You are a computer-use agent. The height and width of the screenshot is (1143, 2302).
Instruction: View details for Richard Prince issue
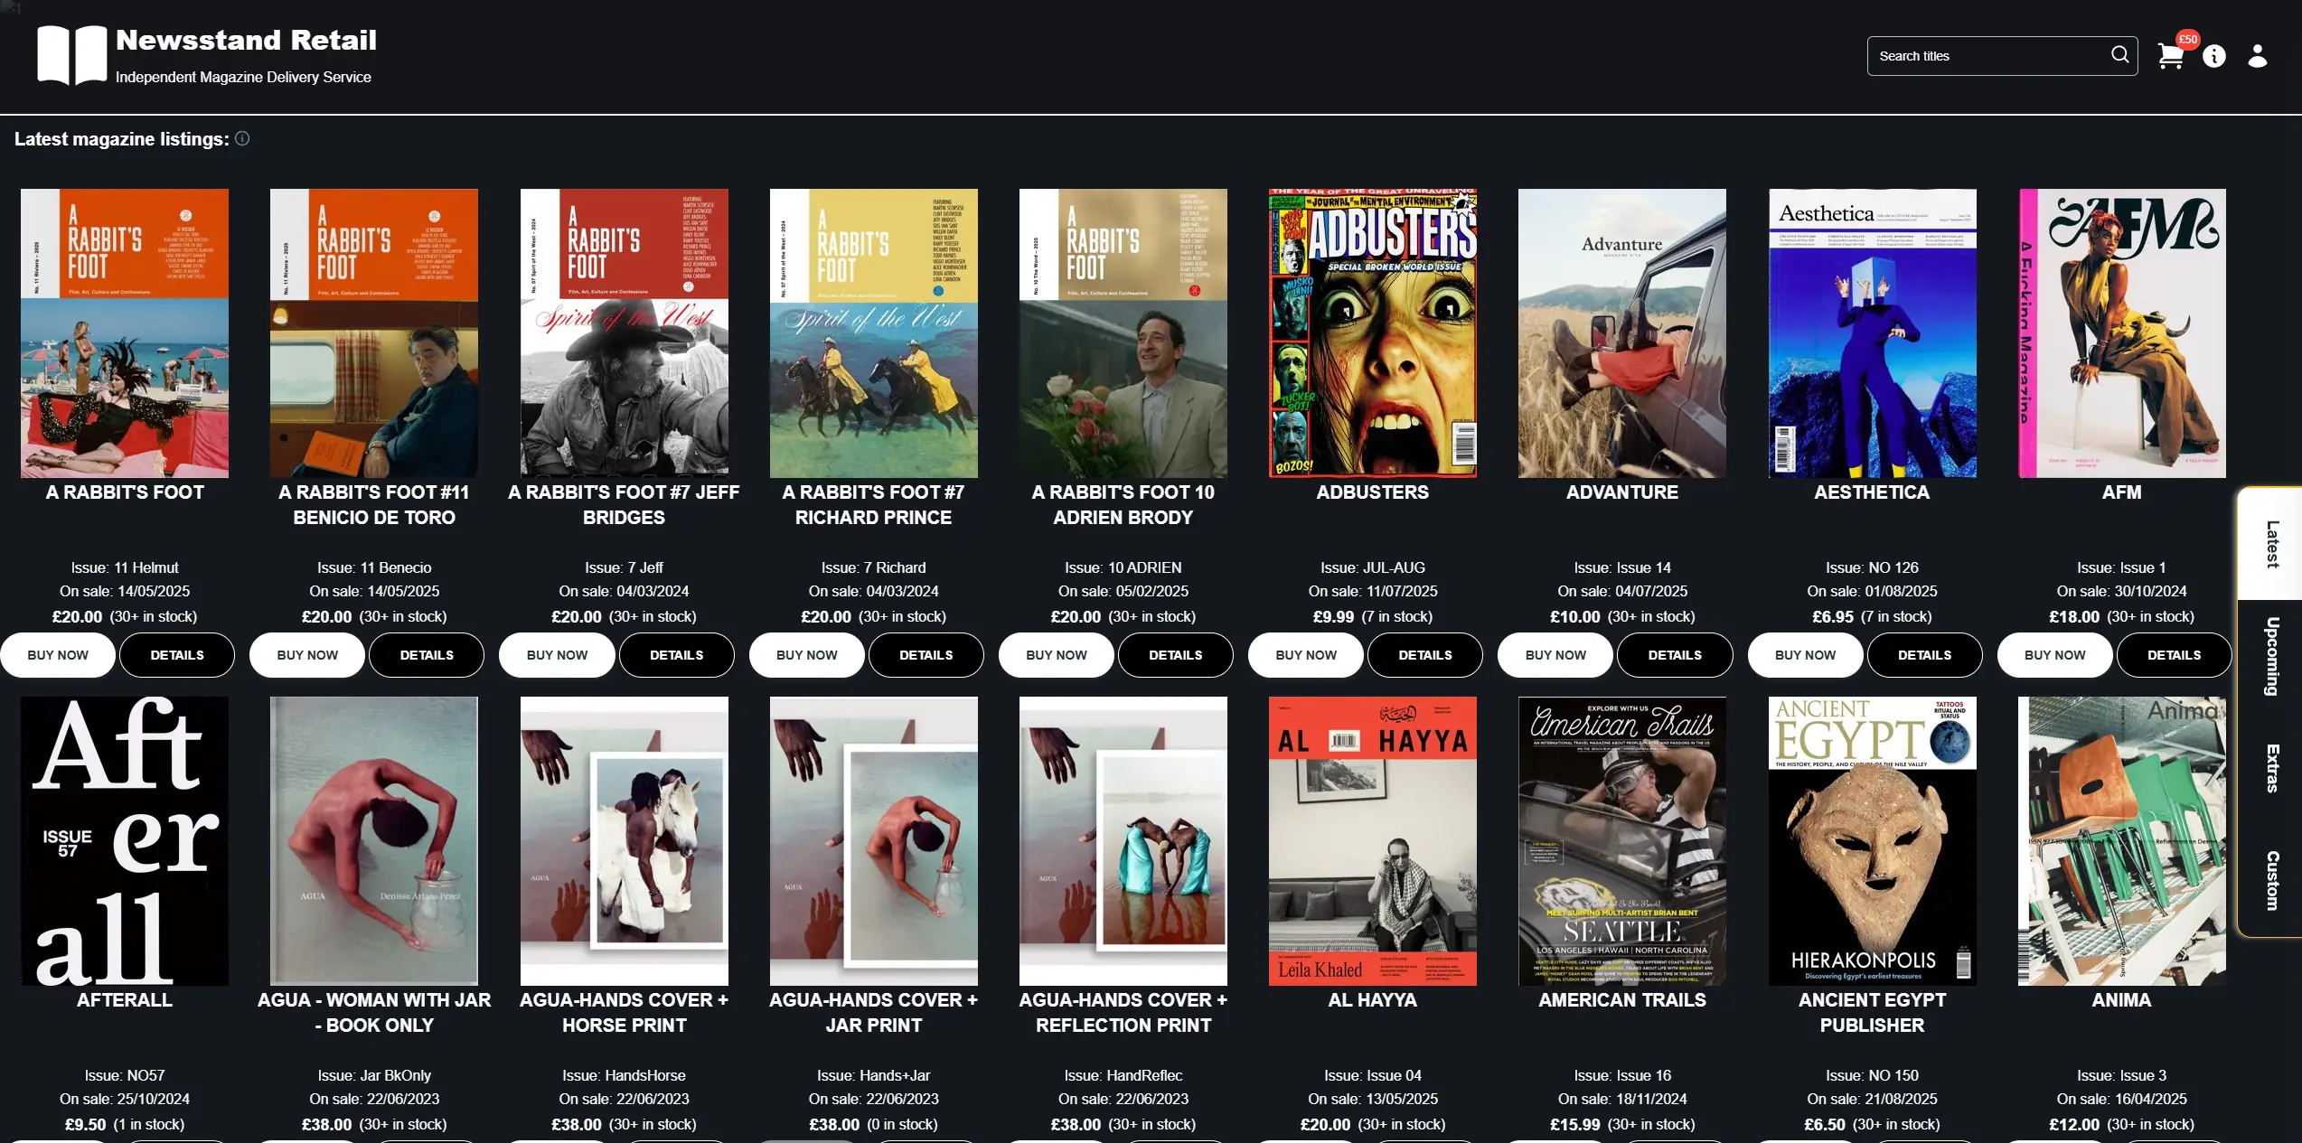[925, 655]
